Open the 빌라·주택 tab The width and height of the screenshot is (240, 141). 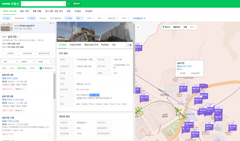25,11
